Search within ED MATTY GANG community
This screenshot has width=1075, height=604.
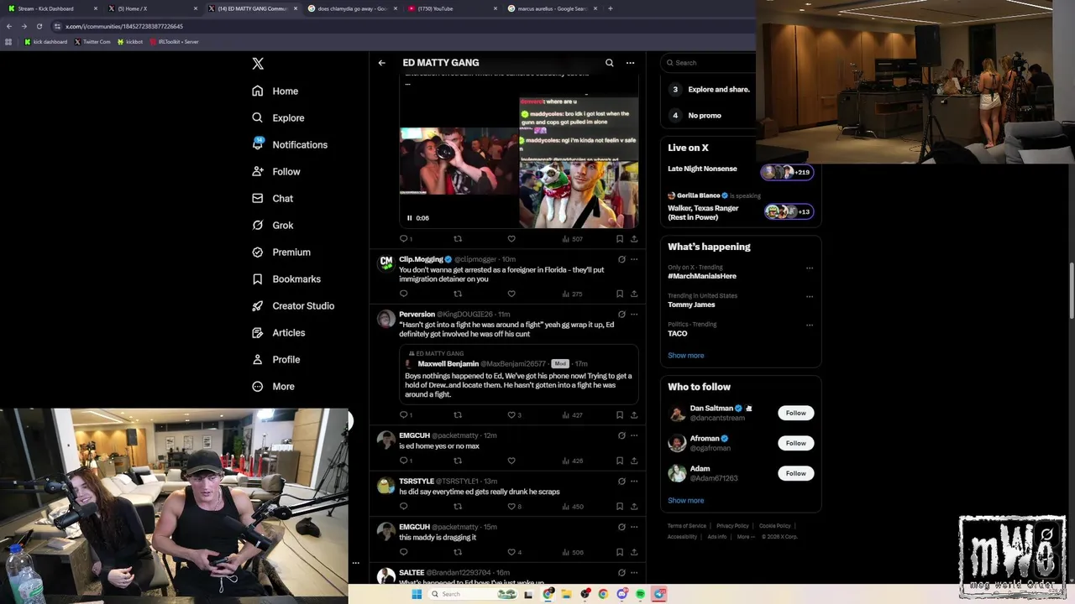click(610, 63)
